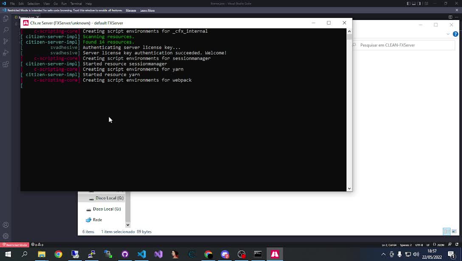Expand hidden icons in the system tray
Viewport: 462px width, 261px height.
(383, 254)
